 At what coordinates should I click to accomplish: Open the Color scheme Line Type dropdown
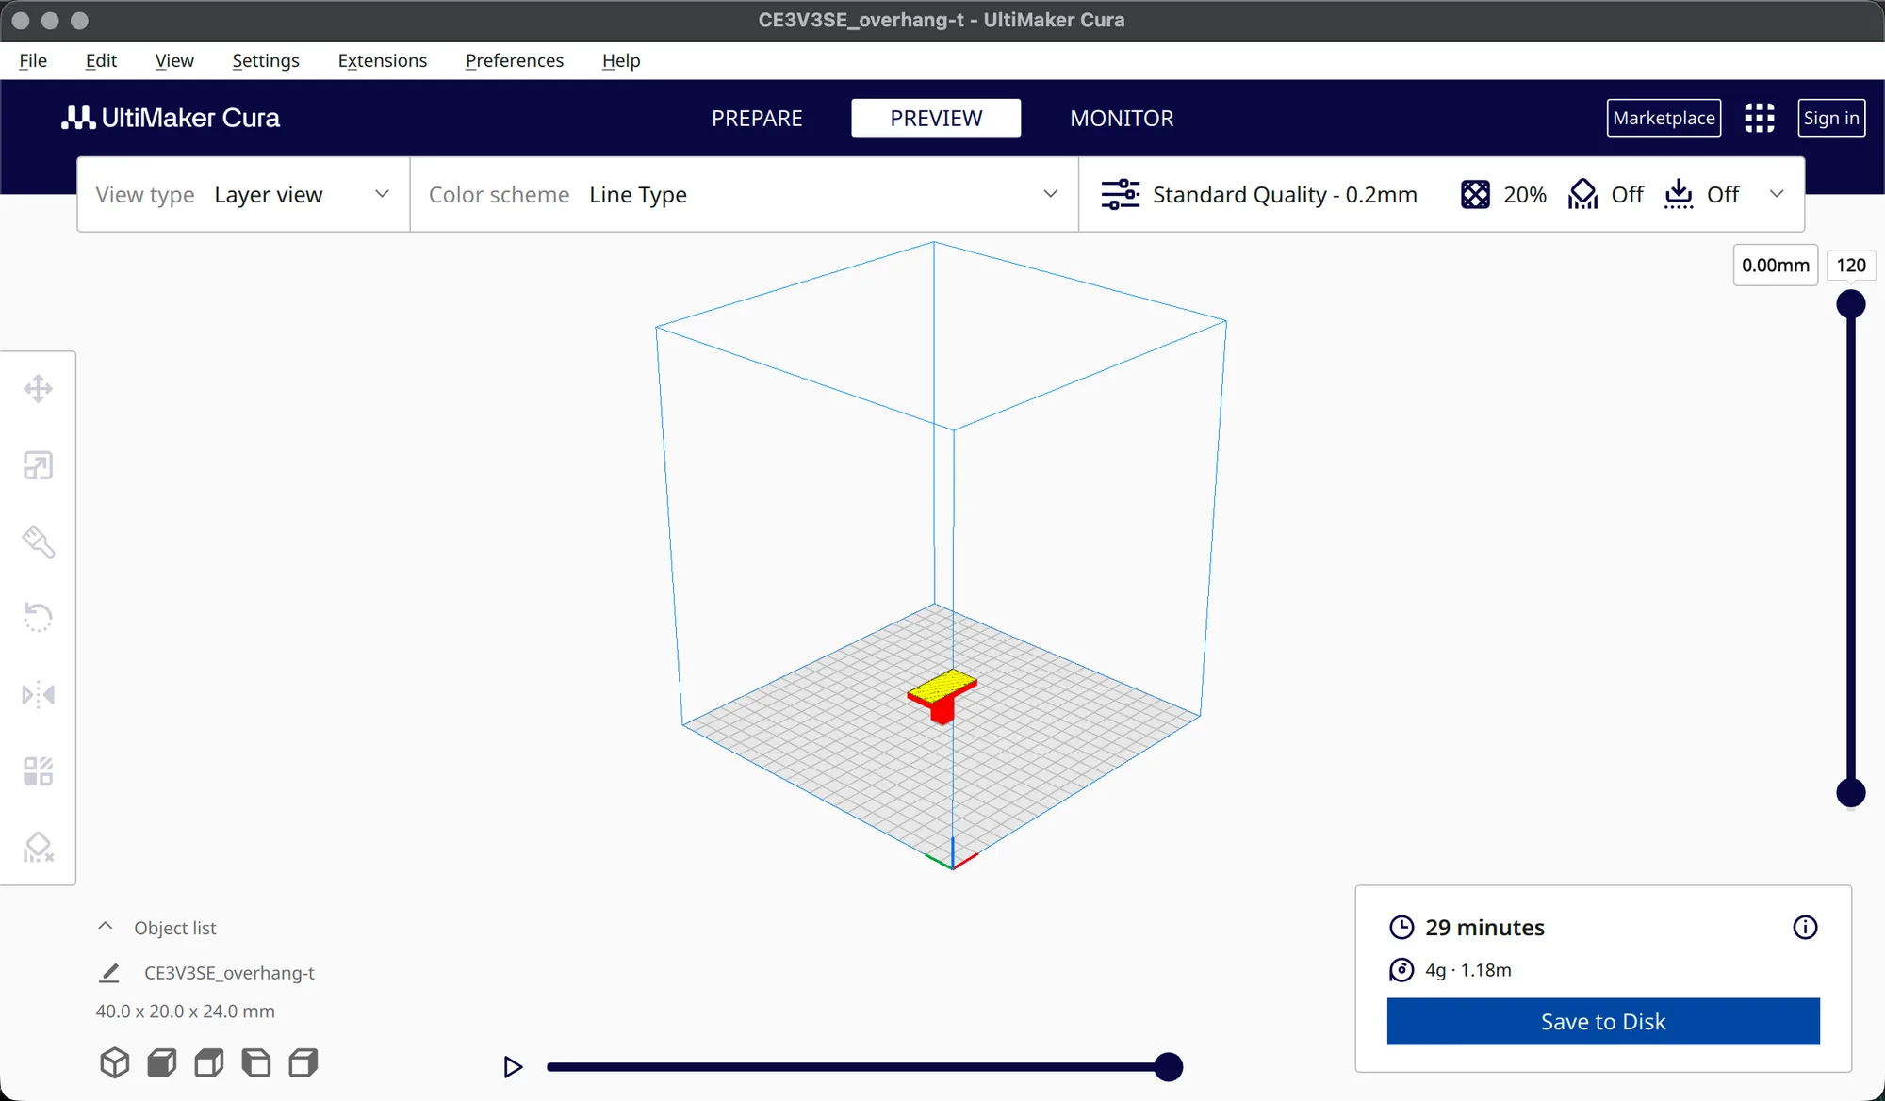coord(744,195)
